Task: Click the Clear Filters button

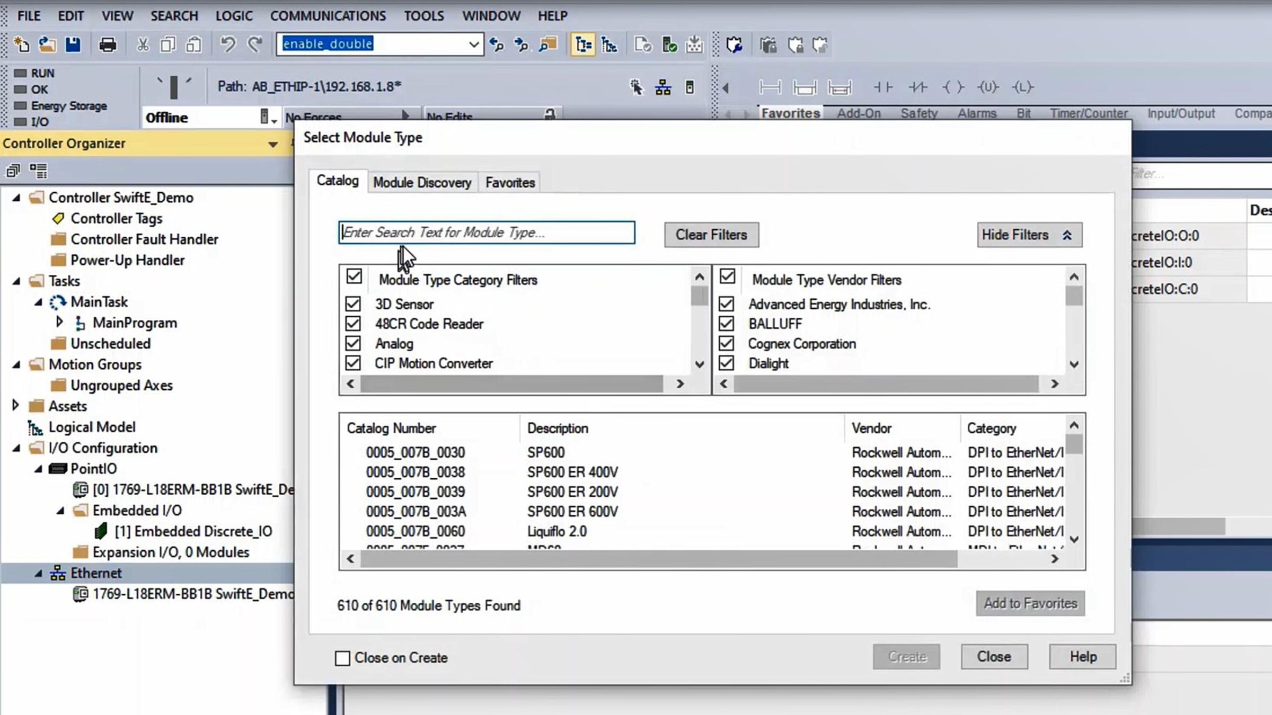Action: pyautogui.click(x=711, y=235)
